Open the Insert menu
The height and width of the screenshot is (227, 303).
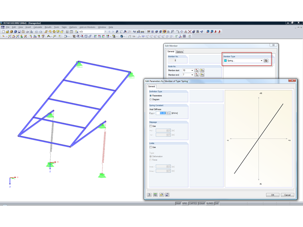pos(28,27)
